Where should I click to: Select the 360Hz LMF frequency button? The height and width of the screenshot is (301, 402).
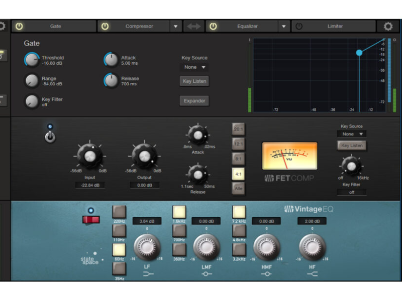pos(179,249)
